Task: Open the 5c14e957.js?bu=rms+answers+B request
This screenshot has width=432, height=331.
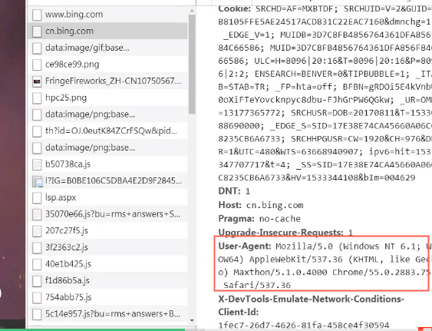Action: click(x=107, y=314)
